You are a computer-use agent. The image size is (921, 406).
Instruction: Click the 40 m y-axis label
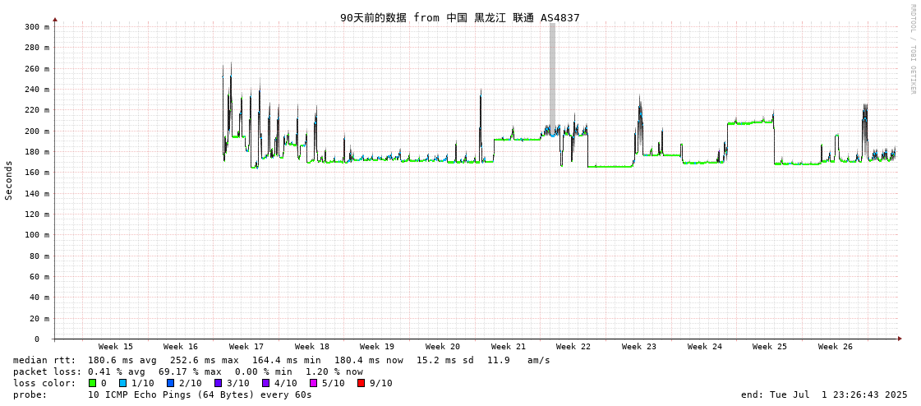(x=39, y=298)
